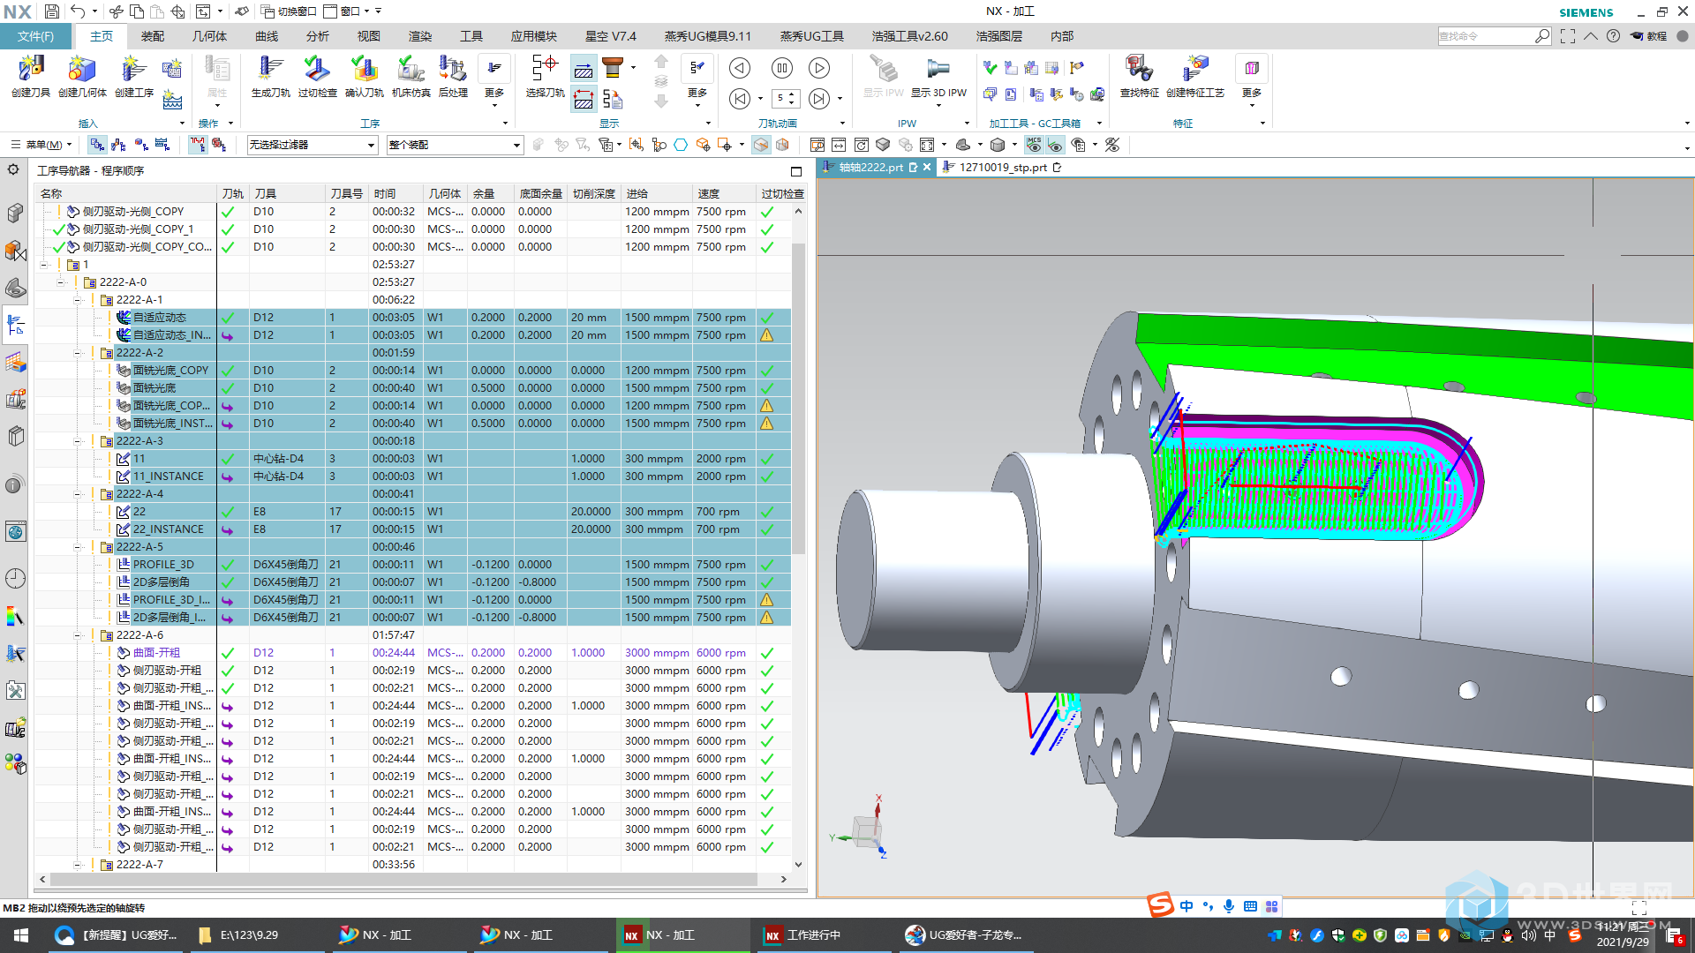This screenshot has width=1695, height=953.
Task: Toggle shaded-with-edges render style
Action: (998, 145)
